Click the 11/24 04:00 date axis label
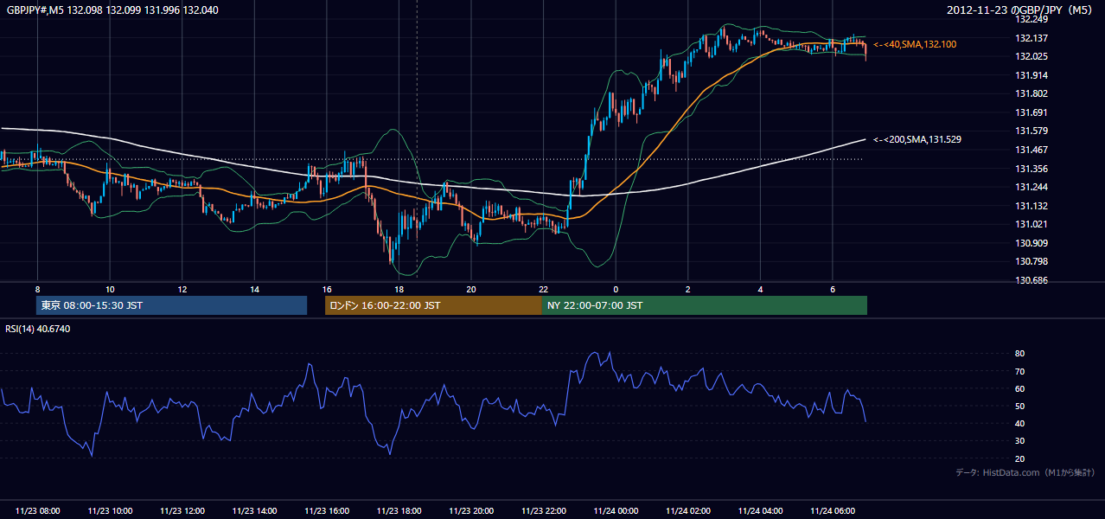 click(x=760, y=511)
